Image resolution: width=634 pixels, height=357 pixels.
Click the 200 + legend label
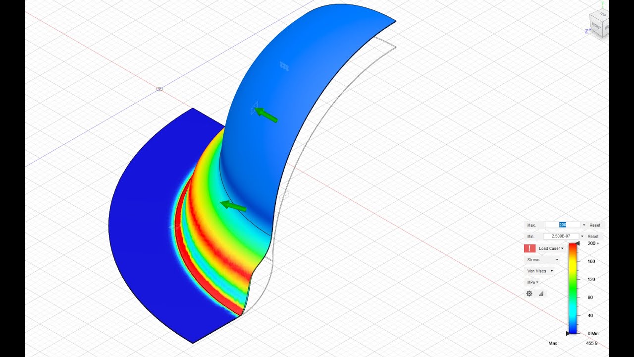pyautogui.click(x=593, y=243)
